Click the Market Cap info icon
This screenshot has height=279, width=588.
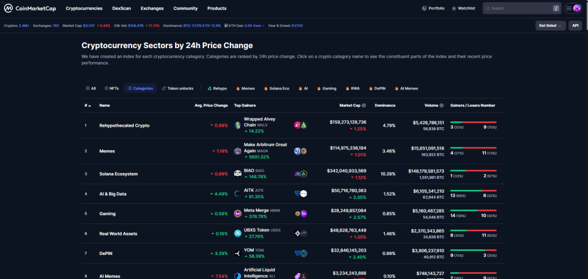click(363, 105)
